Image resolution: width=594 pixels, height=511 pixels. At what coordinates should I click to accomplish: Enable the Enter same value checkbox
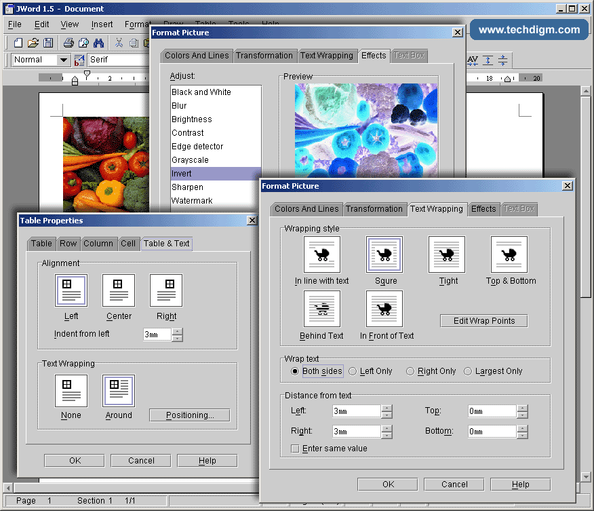(295, 449)
